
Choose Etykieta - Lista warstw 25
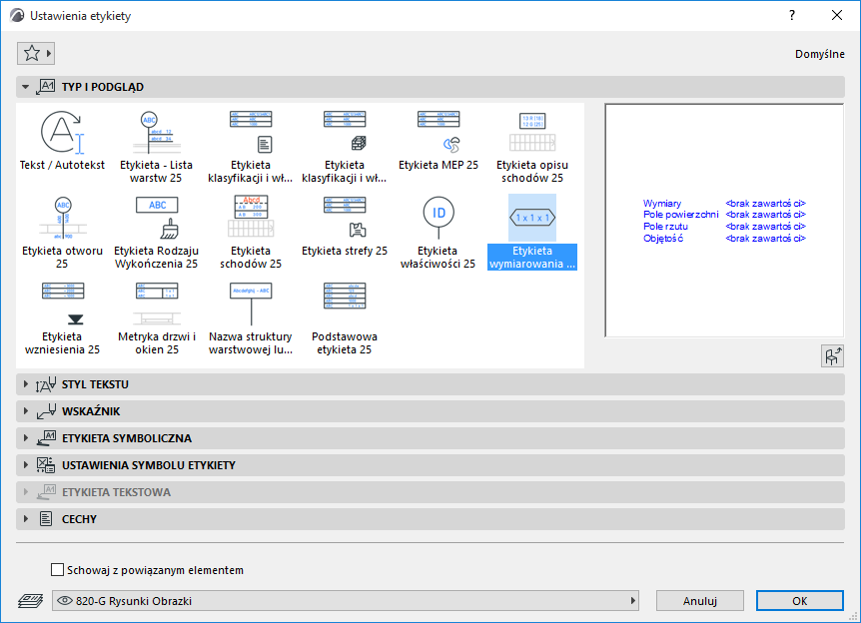click(x=157, y=146)
